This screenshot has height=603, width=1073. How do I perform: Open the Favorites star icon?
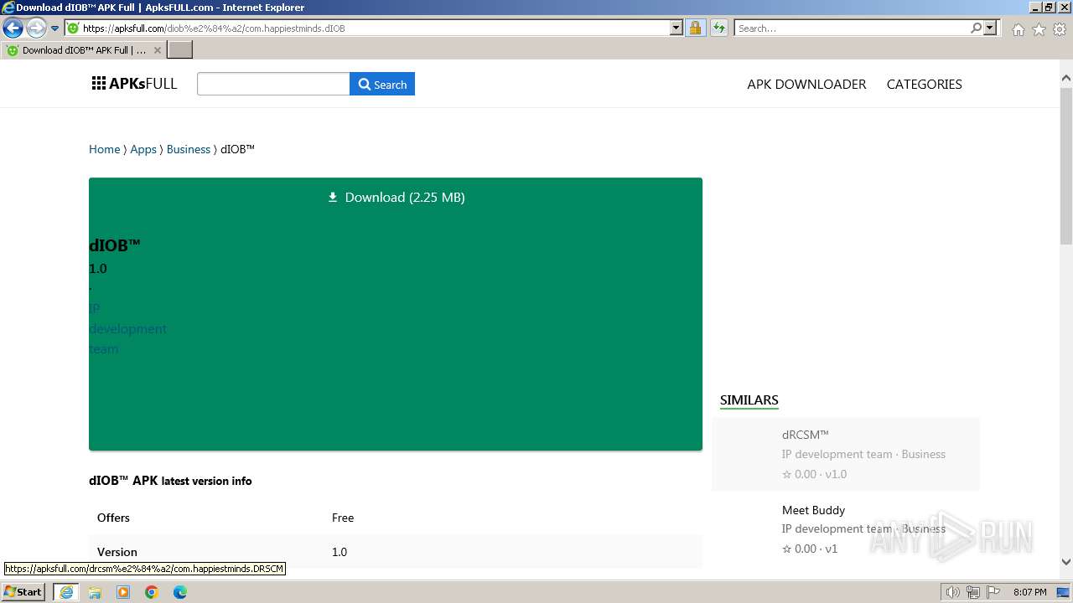(1039, 29)
